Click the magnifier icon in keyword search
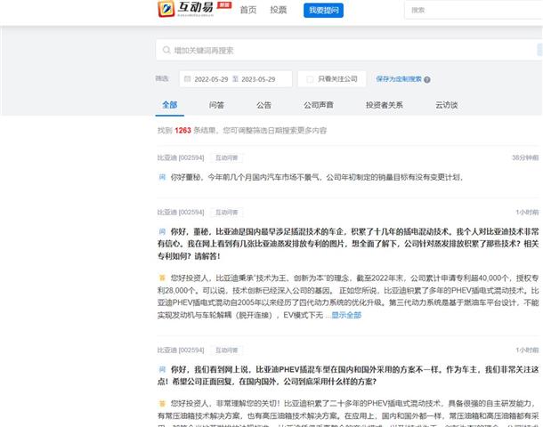Image resolution: width=543 pixels, height=427 pixels. (x=166, y=50)
